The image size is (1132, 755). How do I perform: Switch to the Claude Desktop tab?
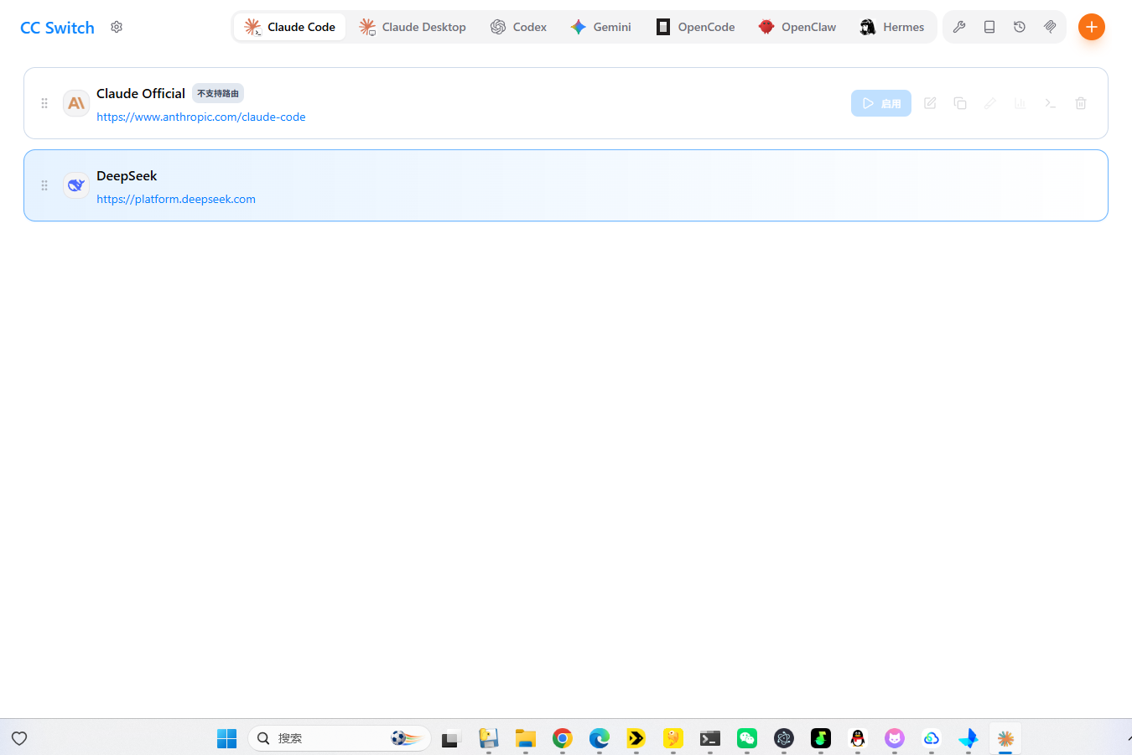[413, 27]
